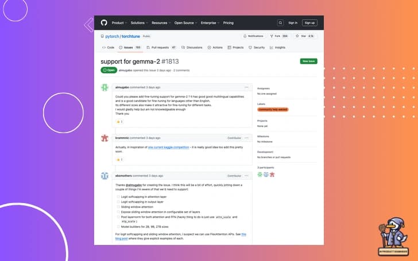Check 'Model builders for 2B, 9B, 27B' box
The width and height of the screenshot is (418, 261).
point(118,227)
